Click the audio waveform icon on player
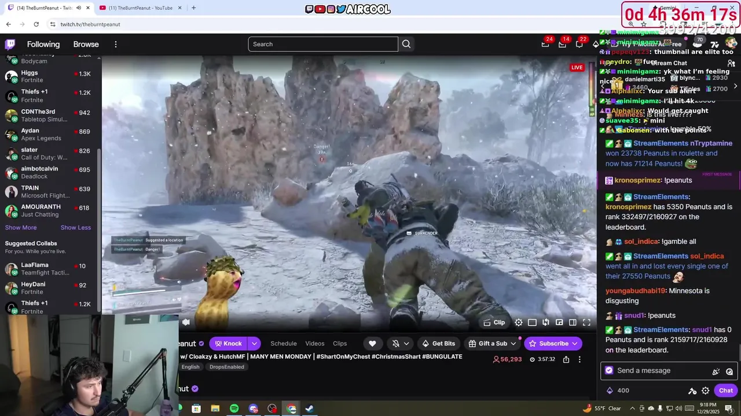Viewport: 741px width, 416px height. coord(186,322)
